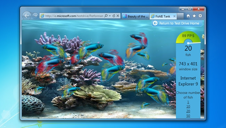Refresh the page with the reload icon
The image size is (226, 128).
point(114,16)
